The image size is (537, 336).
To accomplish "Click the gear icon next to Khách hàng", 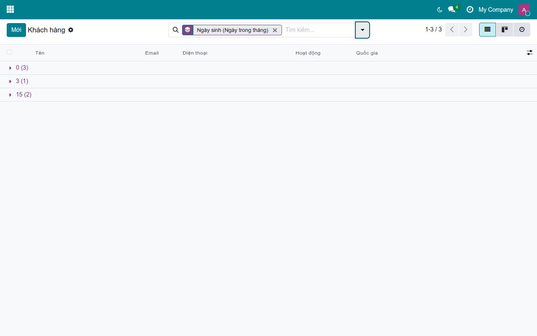I will 71,30.
